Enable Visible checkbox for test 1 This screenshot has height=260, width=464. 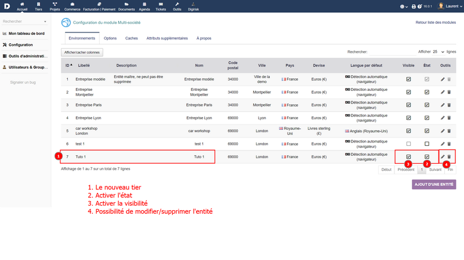[408, 144]
